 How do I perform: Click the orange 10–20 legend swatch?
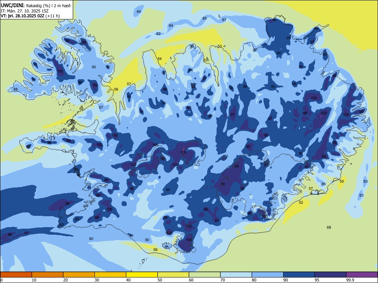(x=48, y=275)
